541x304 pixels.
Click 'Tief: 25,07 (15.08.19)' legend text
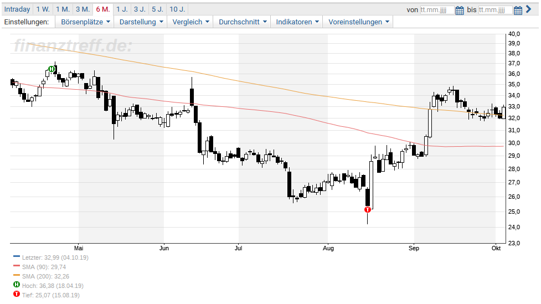[51, 295]
